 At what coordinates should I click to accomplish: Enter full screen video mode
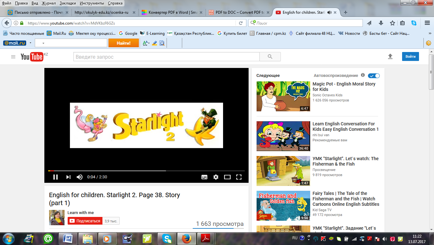(239, 177)
